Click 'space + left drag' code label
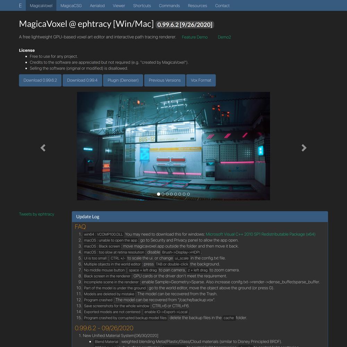347x347 pixels. (x=143, y=270)
